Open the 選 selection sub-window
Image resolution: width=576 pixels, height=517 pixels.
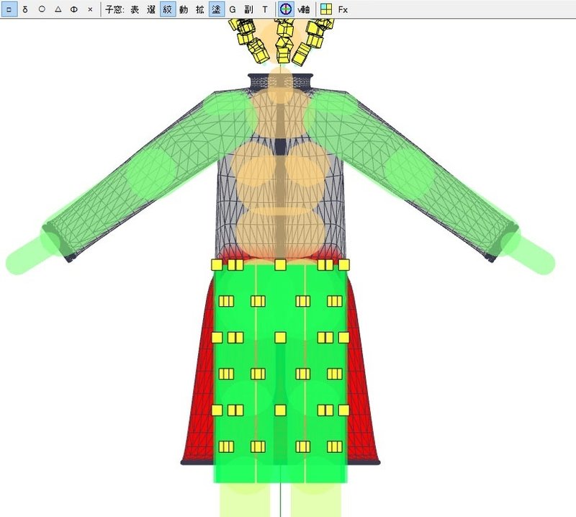151,10
